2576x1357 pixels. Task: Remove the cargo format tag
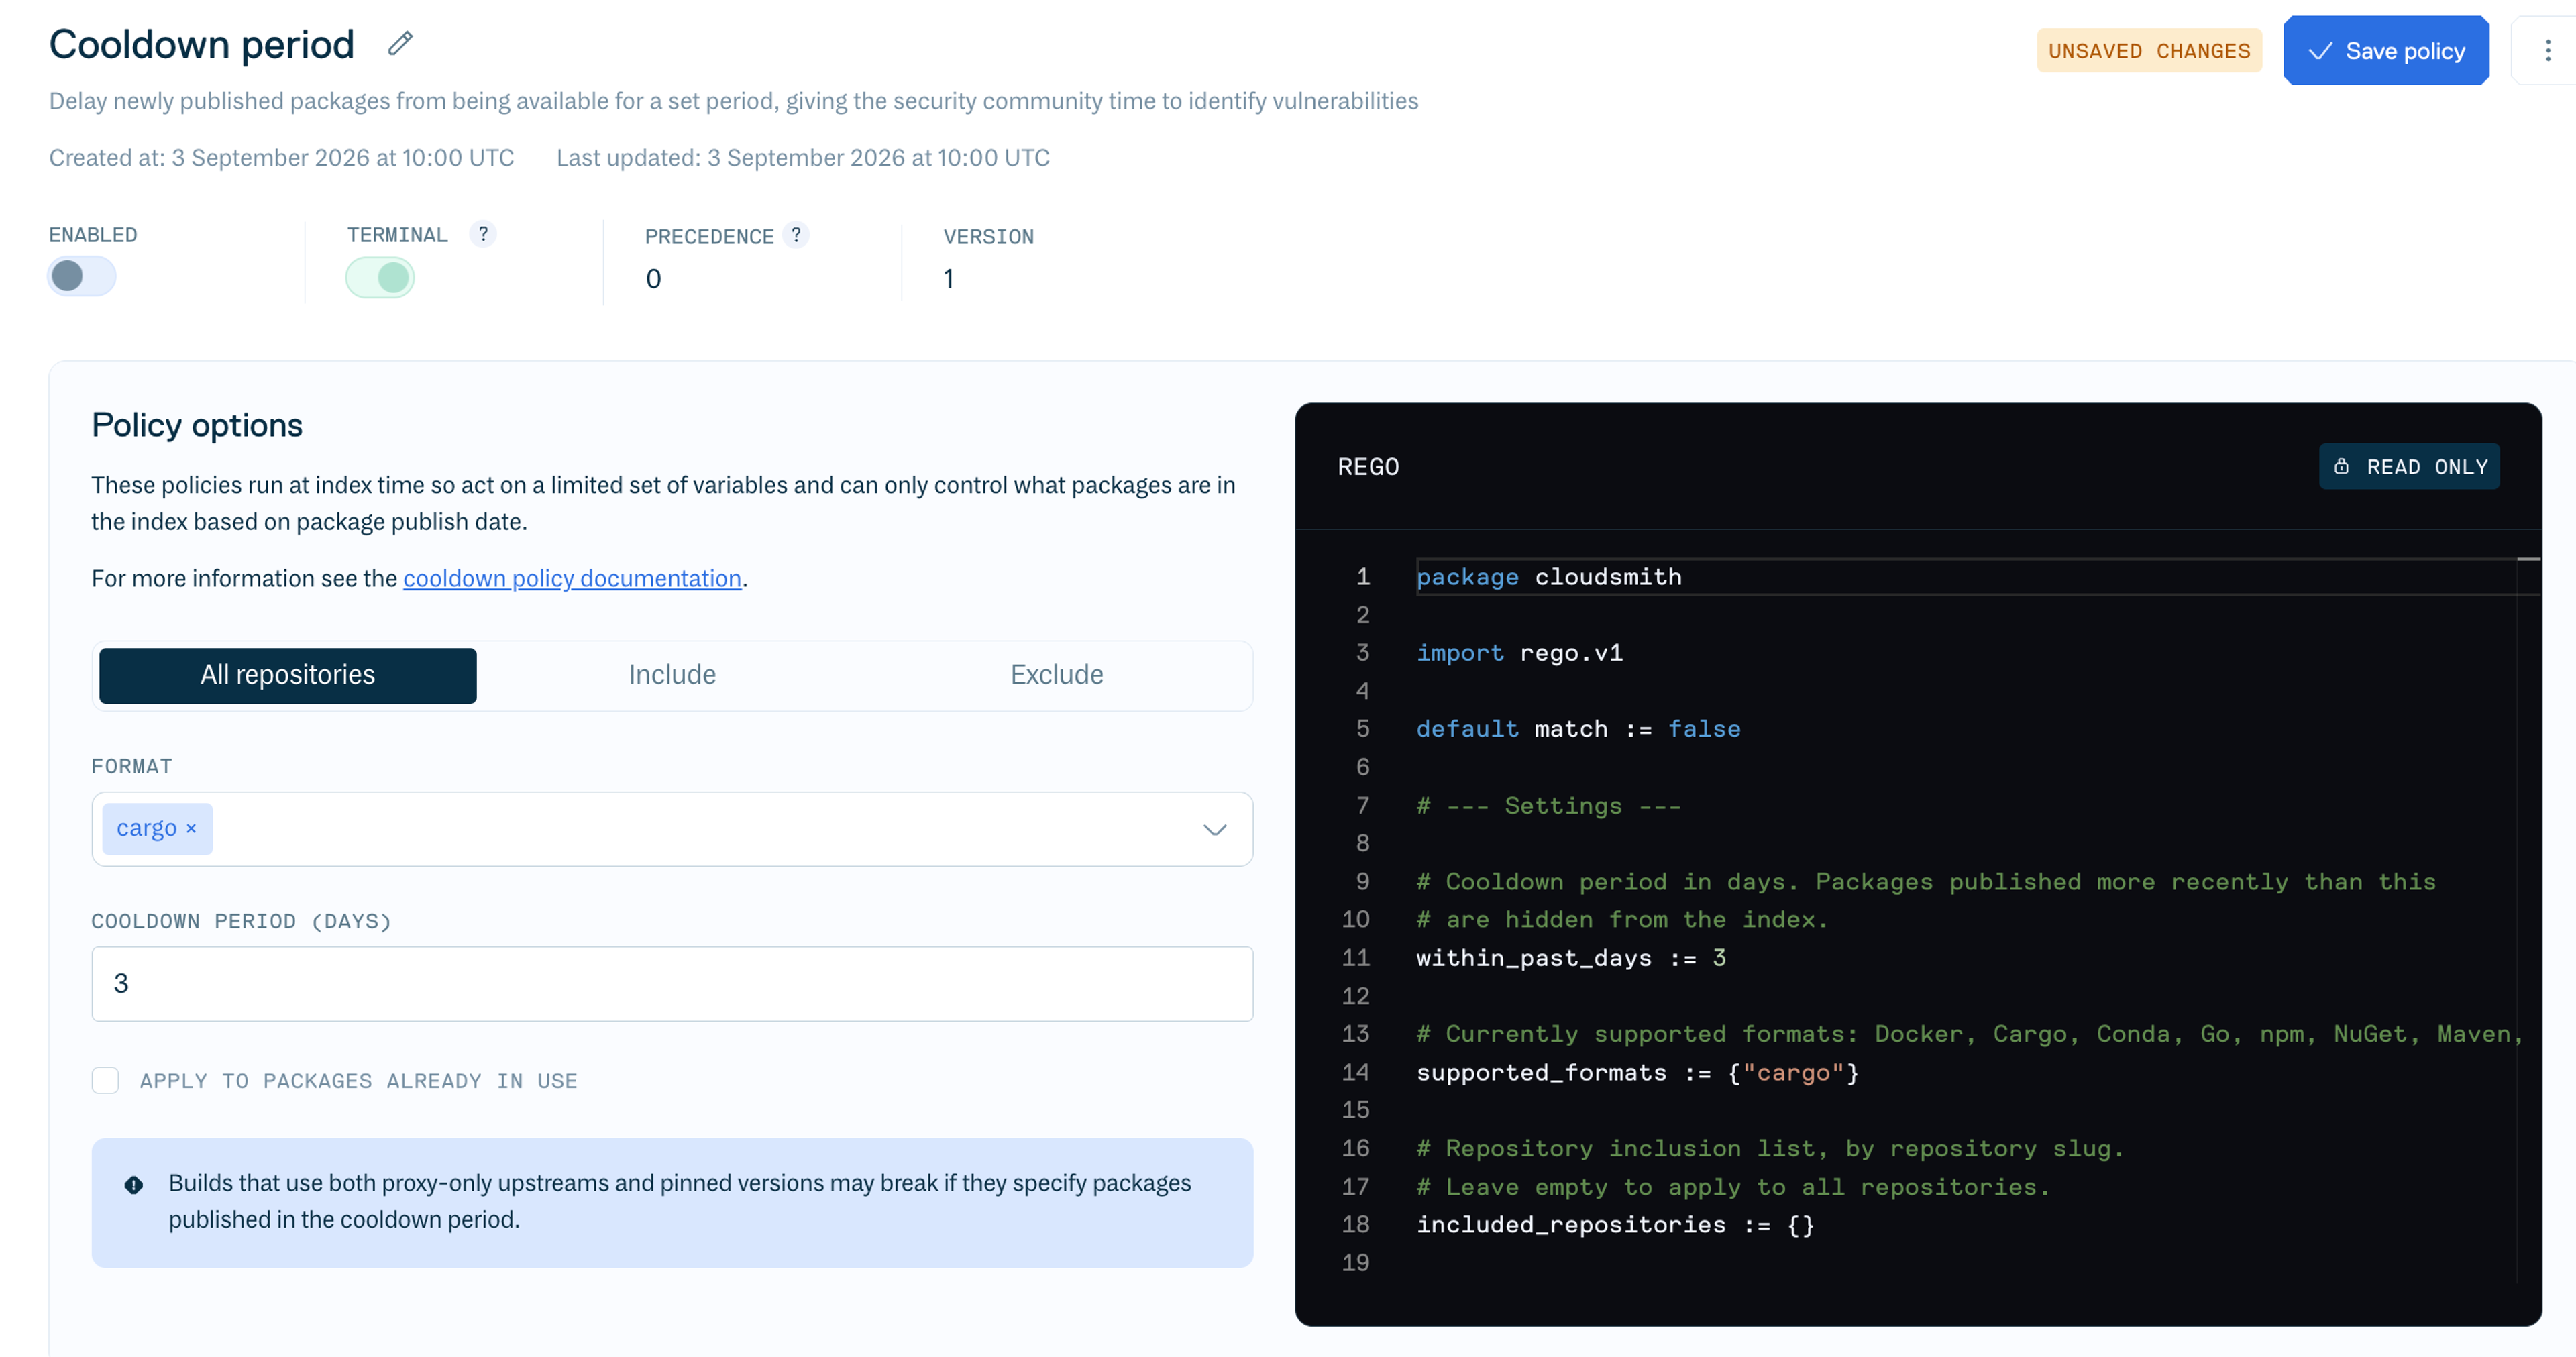tap(191, 828)
